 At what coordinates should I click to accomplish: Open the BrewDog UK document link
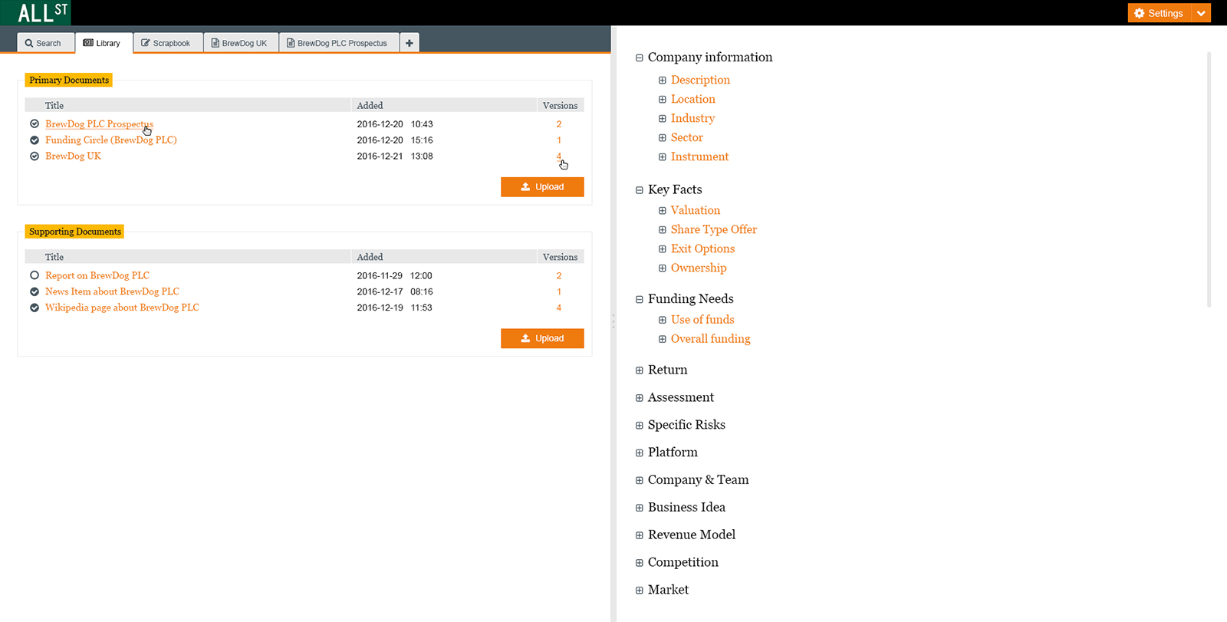coord(73,156)
